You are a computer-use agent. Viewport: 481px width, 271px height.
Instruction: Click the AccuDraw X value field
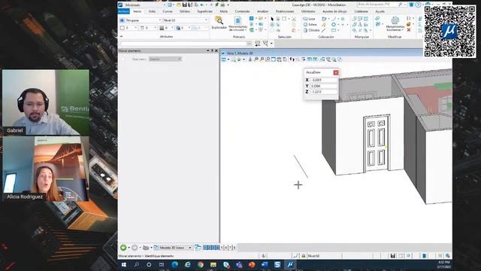coord(323,80)
